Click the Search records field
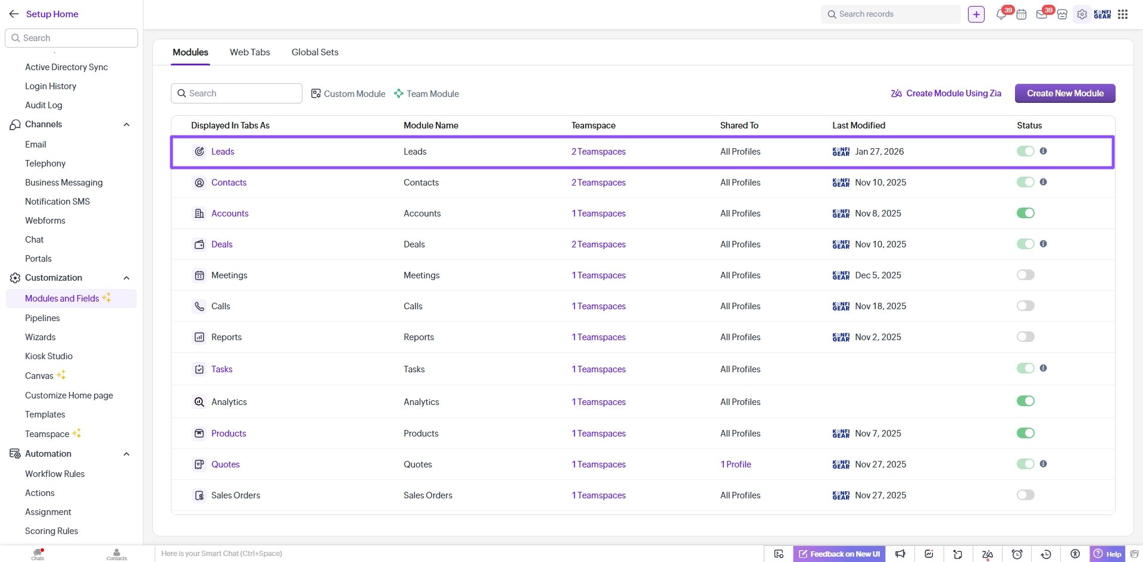 click(x=890, y=14)
